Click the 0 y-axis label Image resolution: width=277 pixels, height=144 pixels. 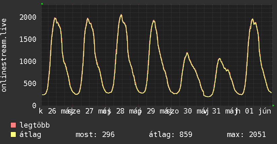coord(34,105)
